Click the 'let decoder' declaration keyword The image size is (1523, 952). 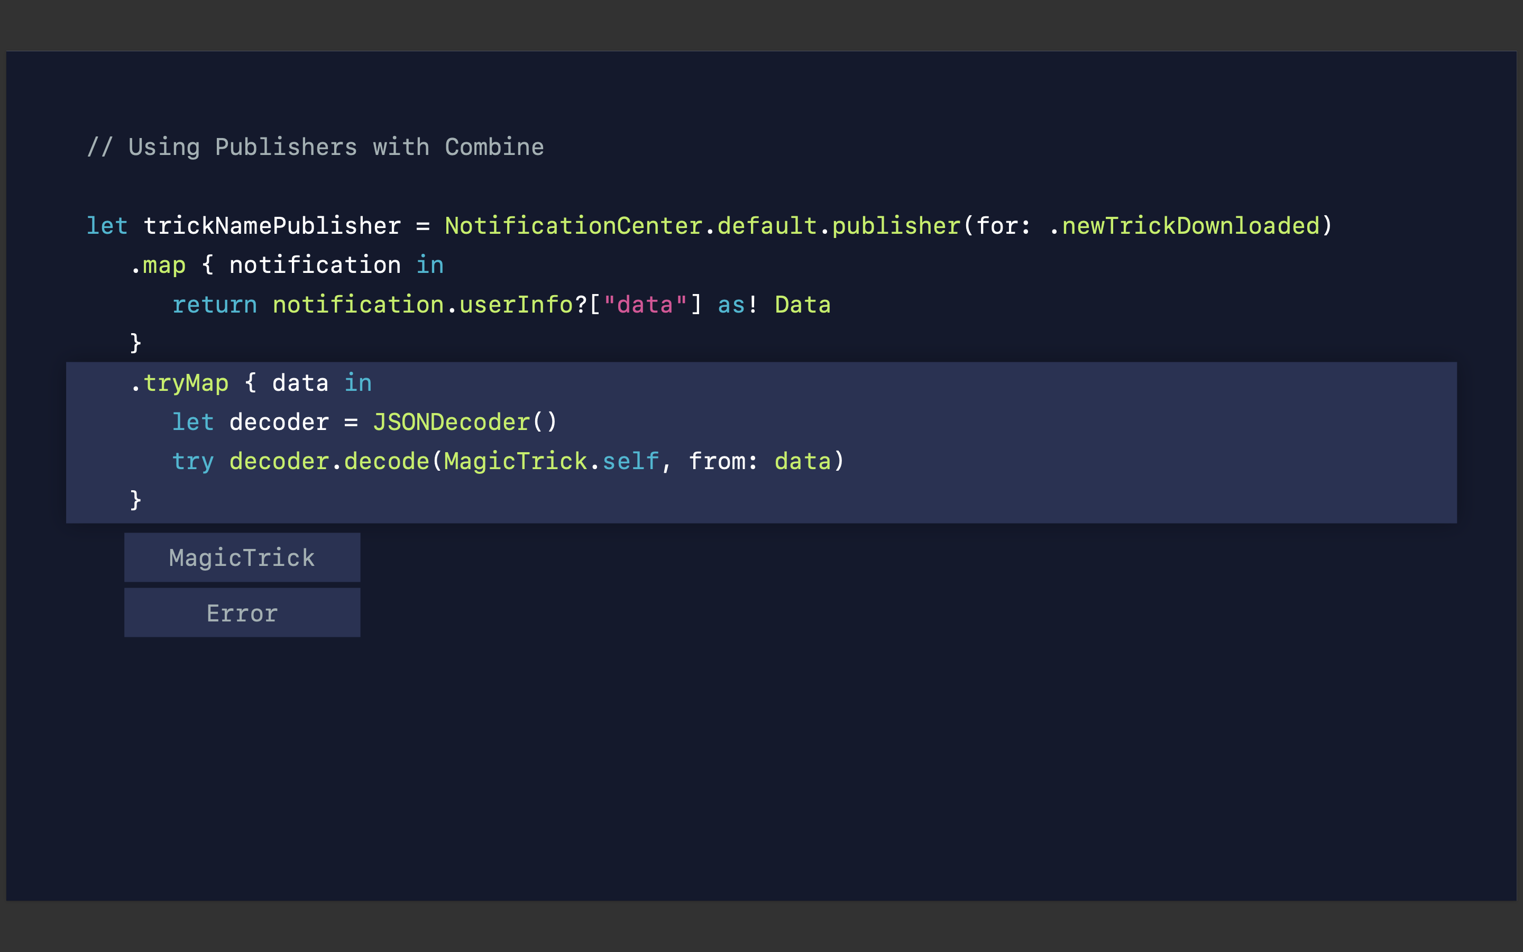192,422
